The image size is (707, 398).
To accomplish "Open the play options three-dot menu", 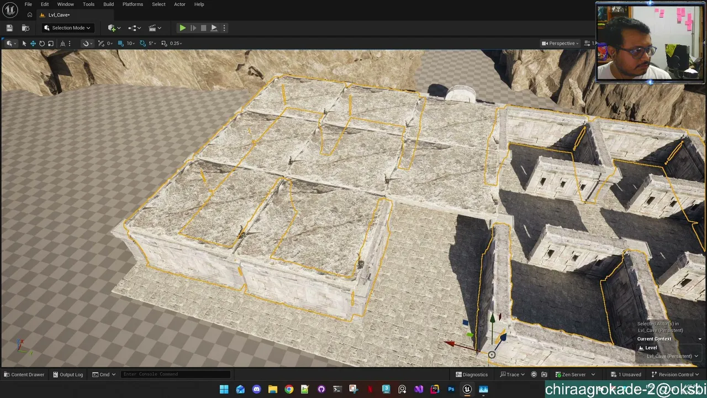I will (x=224, y=28).
